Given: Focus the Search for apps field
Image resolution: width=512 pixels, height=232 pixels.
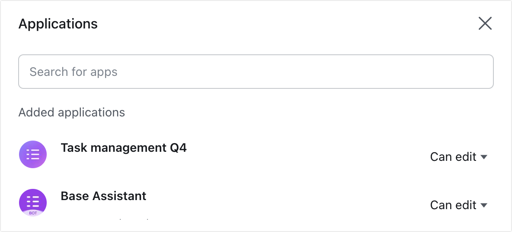Looking at the screenshot, I should click(256, 71).
